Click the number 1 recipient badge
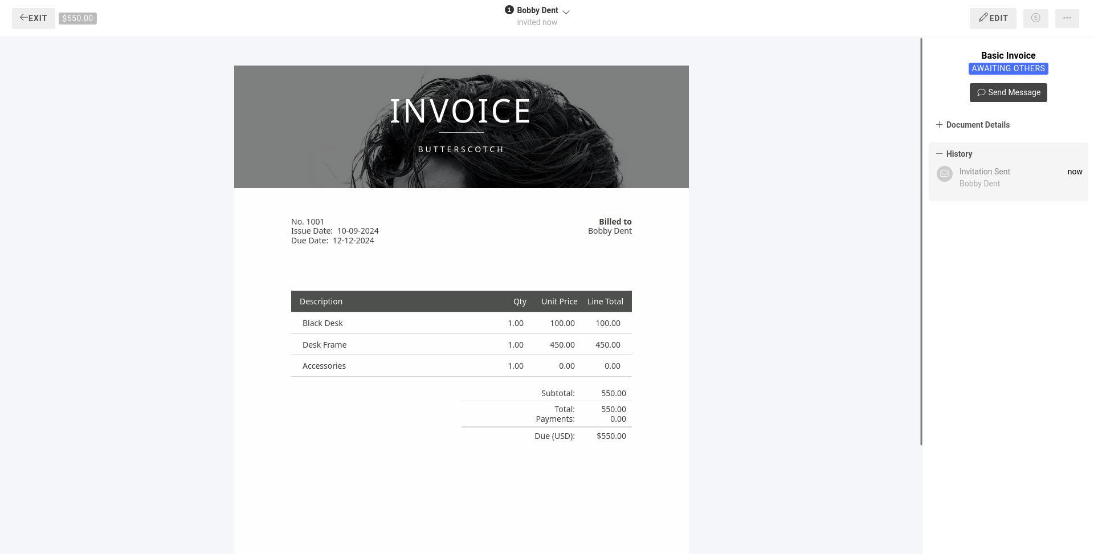The height and width of the screenshot is (554, 1094). point(509,10)
